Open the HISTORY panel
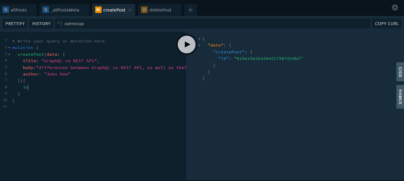The width and height of the screenshot is (404, 181). (41, 24)
